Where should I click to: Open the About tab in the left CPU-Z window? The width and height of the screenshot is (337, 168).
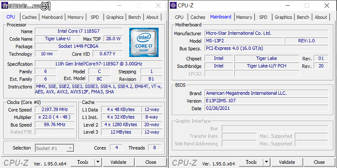point(152,17)
